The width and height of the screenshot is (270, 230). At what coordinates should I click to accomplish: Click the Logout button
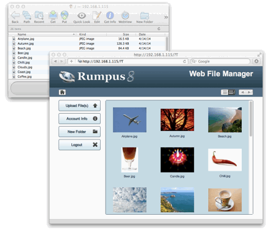tap(79, 145)
